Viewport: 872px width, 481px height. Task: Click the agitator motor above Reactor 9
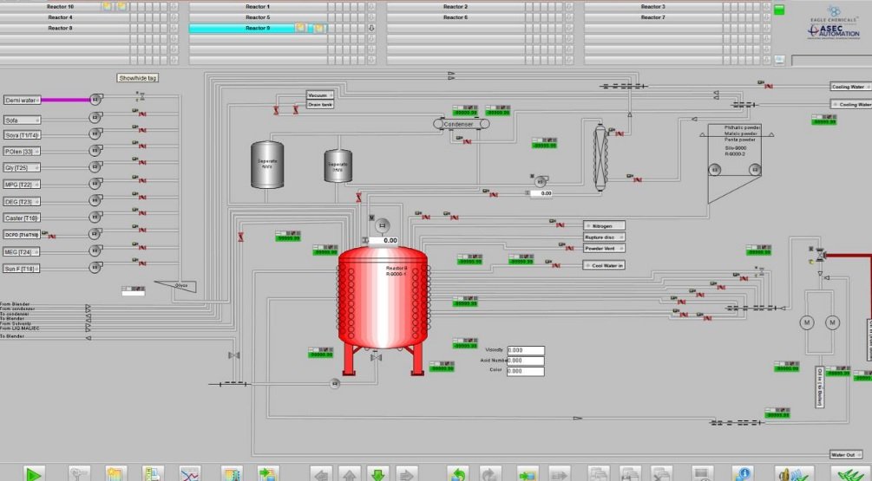[381, 224]
